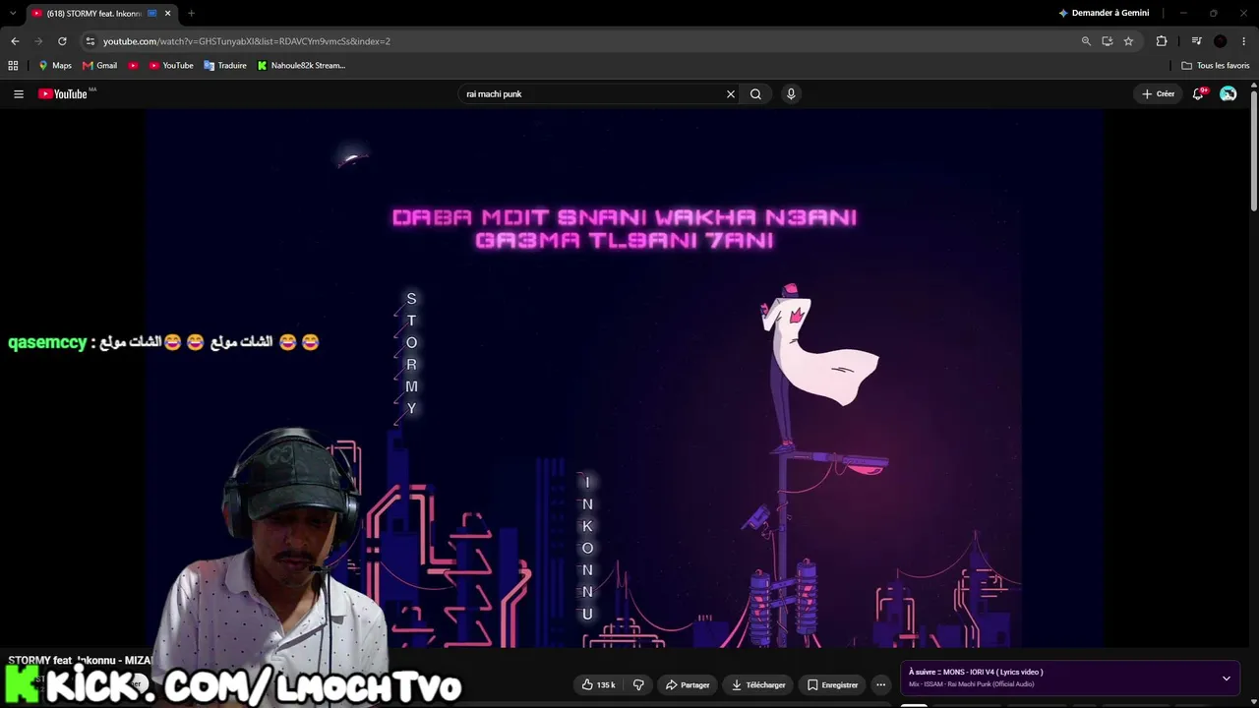The height and width of the screenshot is (708, 1259).
Task: Dislike the video
Action: 638,684
